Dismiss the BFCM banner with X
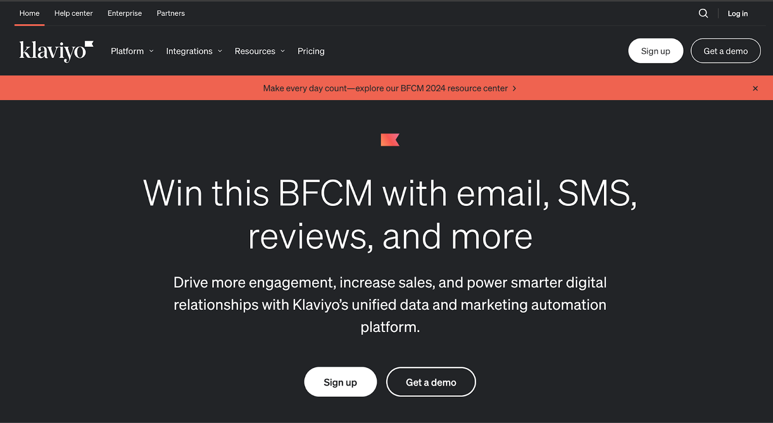 tap(755, 88)
